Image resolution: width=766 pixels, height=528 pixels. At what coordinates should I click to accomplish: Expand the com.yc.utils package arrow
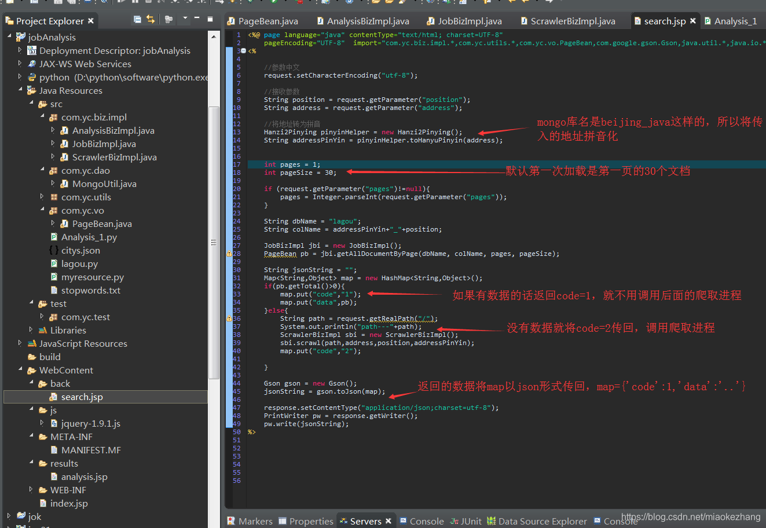pyautogui.click(x=42, y=197)
